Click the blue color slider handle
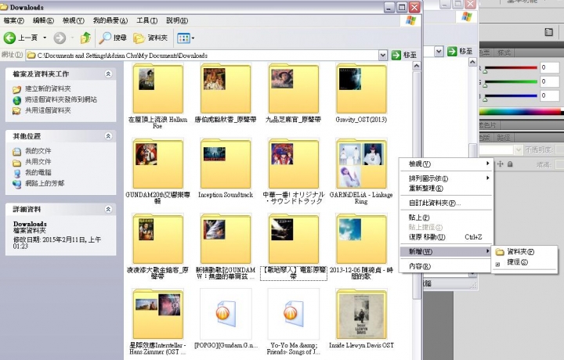Viewport: 564px width, 360px height. click(x=485, y=99)
